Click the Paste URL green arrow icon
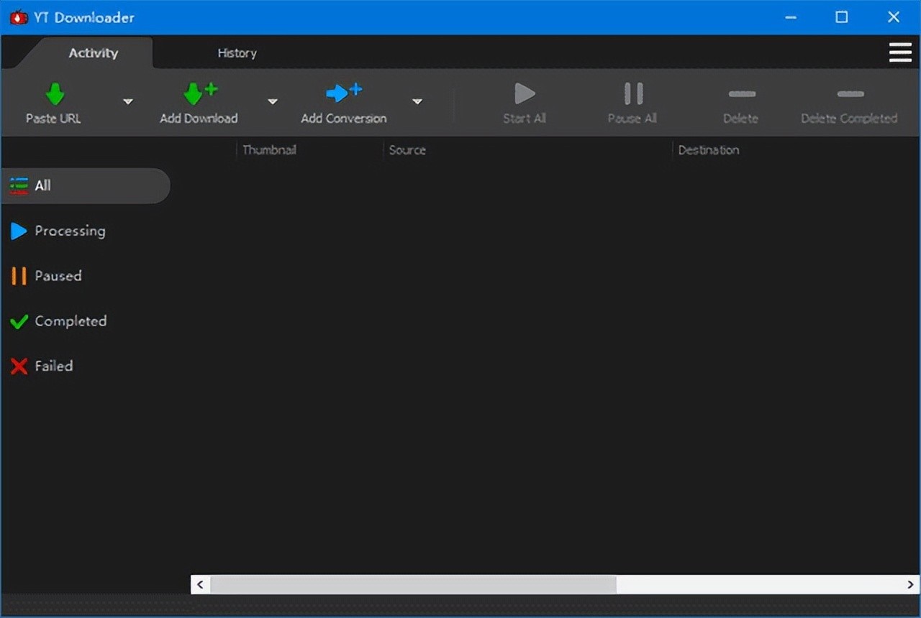The width and height of the screenshot is (921, 618). pyautogui.click(x=55, y=93)
